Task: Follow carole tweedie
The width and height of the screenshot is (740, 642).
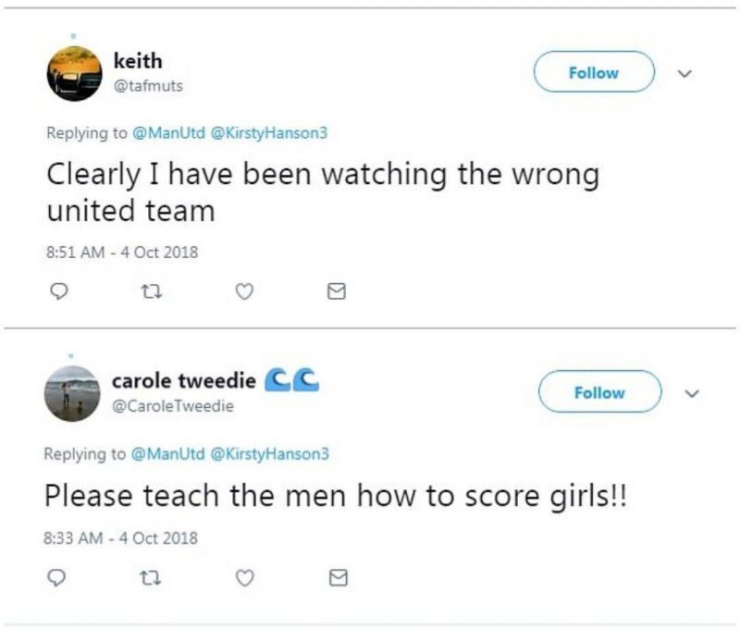Action: 599,392
